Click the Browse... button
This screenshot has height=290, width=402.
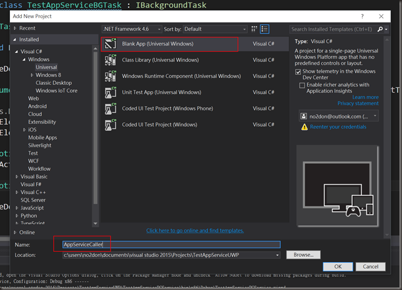[303, 255]
